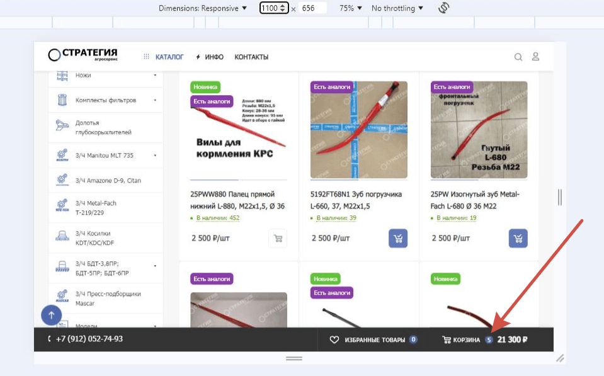Click Есть аналоги badge on Зуб погрузчика
Image resolution: width=604 pixels, height=376 pixels.
click(332, 87)
